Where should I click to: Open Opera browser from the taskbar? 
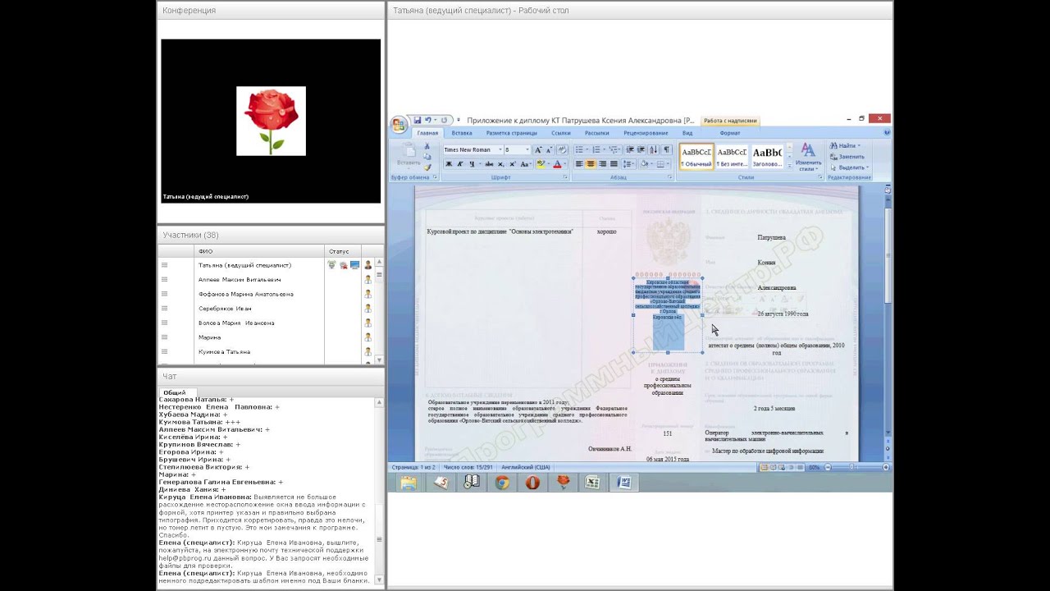pyautogui.click(x=532, y=483)
